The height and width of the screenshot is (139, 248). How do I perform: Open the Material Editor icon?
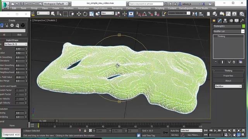[x=242, y=14]
